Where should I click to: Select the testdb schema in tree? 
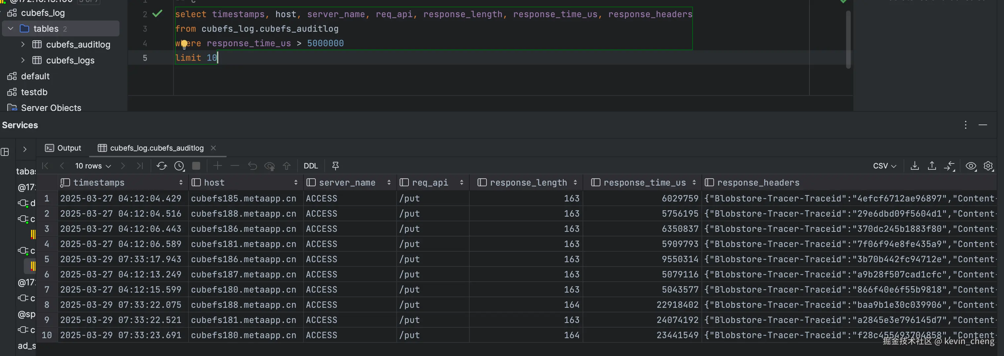click(x=34, y=92)
